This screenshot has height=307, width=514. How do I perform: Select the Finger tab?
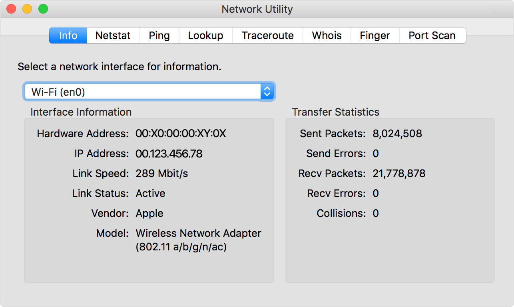pos(375,35)
